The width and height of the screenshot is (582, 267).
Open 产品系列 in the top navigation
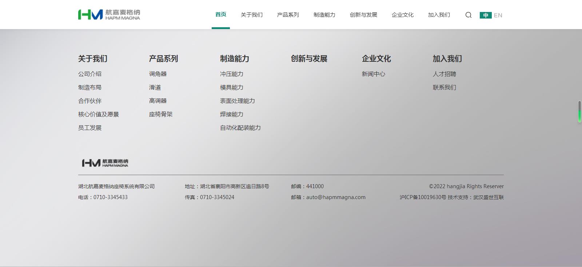tap(288, 15)
